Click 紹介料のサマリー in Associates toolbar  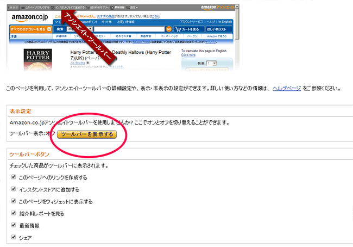97,8
